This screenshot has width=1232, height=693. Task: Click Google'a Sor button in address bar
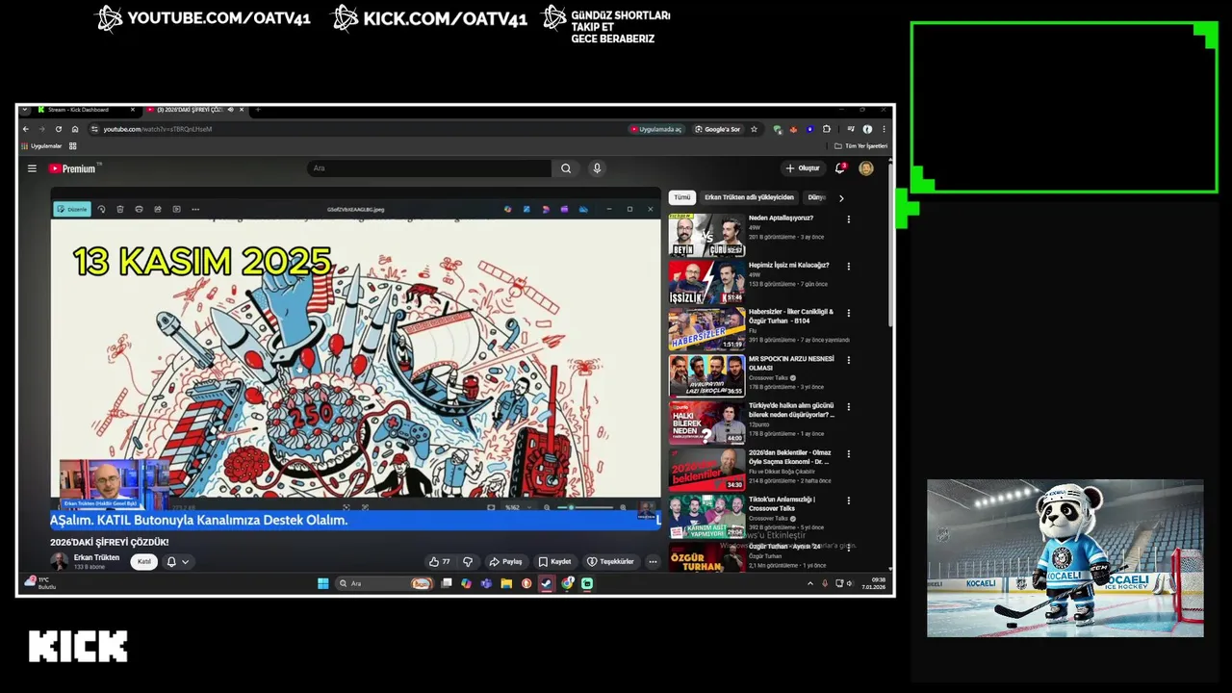tap(718, 129)
